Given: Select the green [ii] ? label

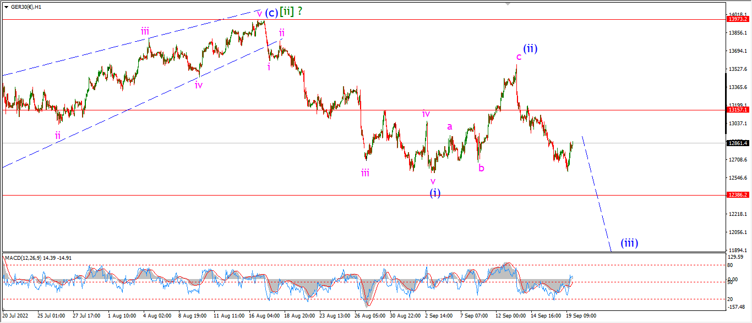Looking at the screenshot, I should [x=291, y=12].
